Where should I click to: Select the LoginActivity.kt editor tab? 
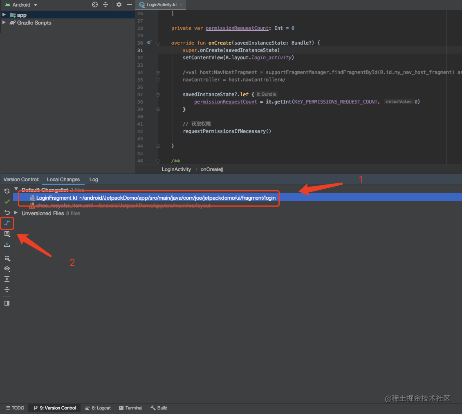click(161, 5)
